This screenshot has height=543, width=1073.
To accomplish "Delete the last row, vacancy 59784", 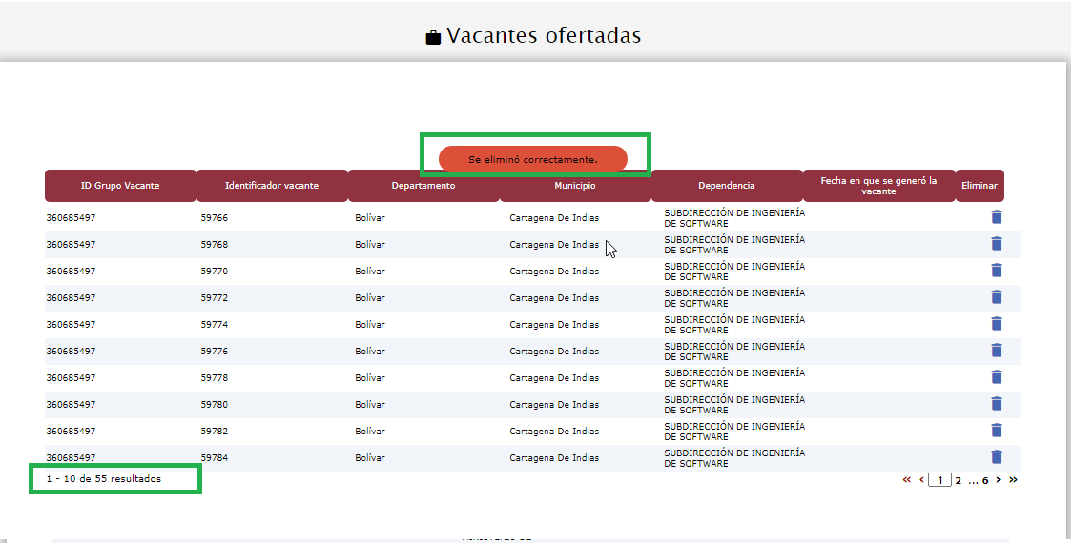I will tap(997, 457).
